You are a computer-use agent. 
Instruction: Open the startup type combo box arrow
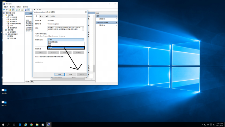[83, 40]
